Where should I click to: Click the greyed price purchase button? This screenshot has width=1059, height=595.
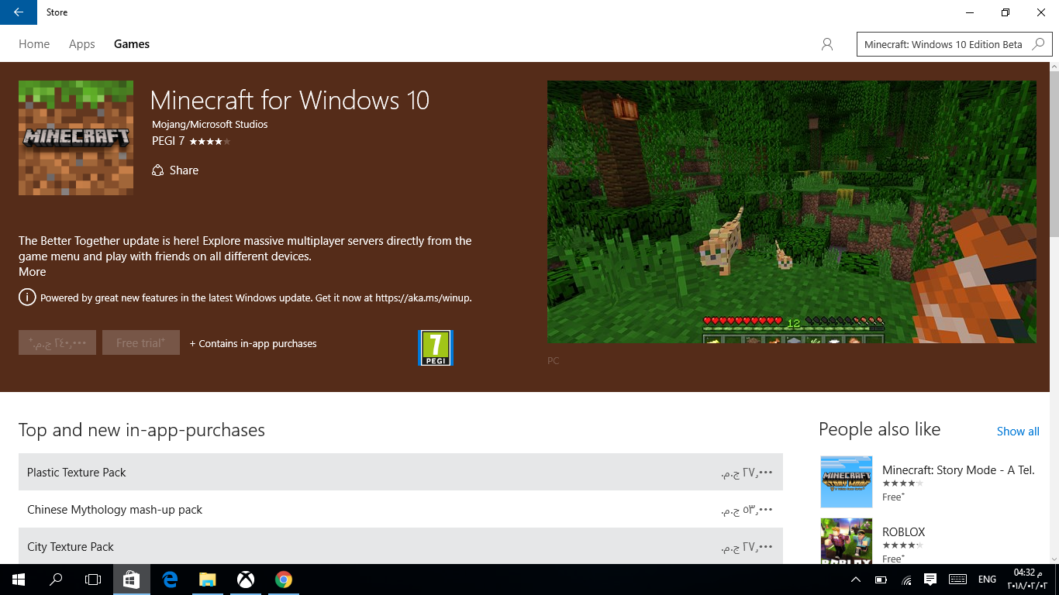pyautogui.click(x=57, y=342)
